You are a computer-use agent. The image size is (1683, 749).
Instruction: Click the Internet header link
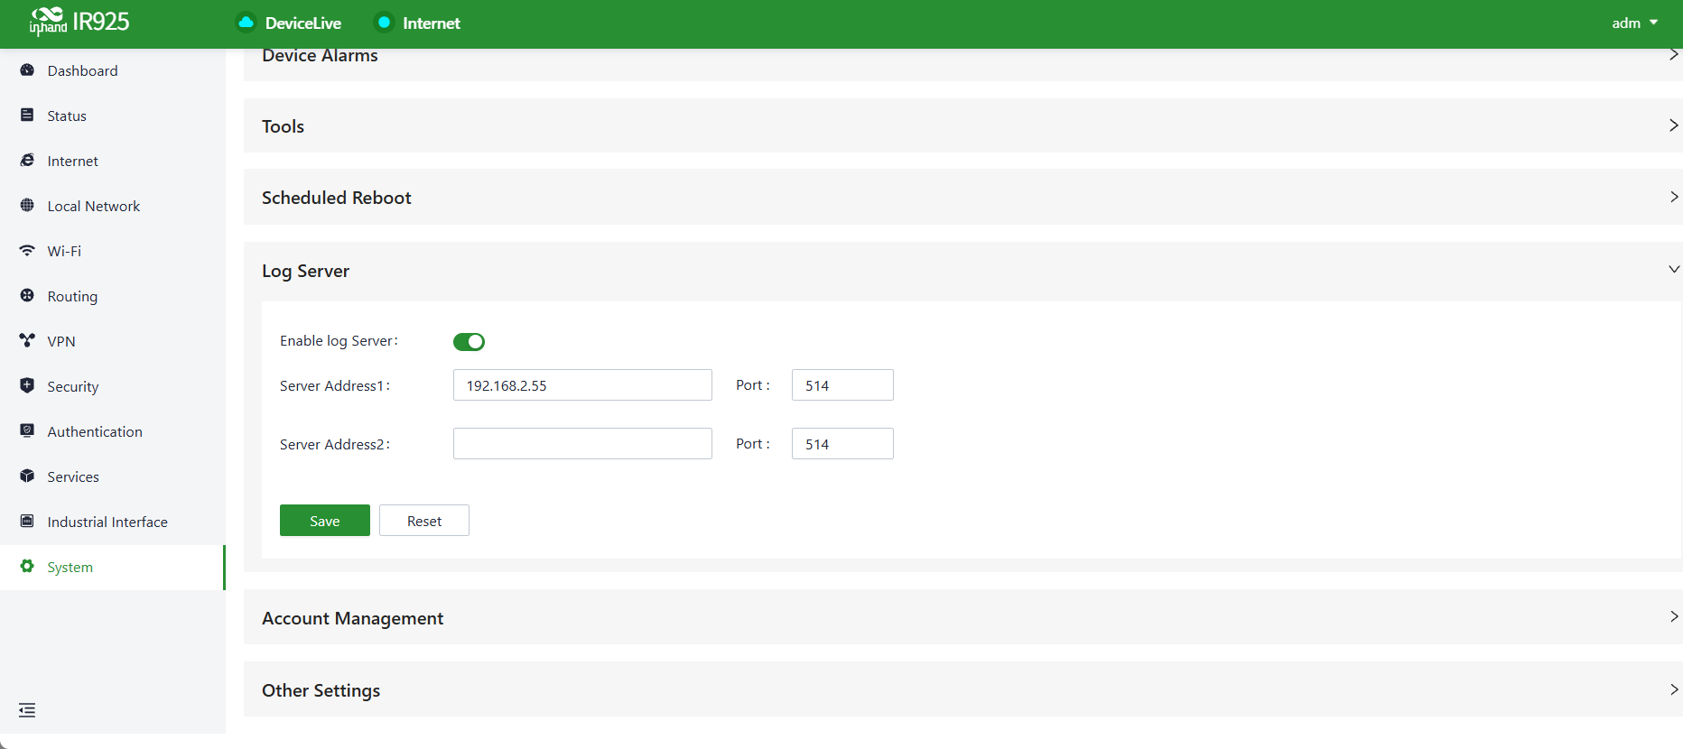pos(432,23)
